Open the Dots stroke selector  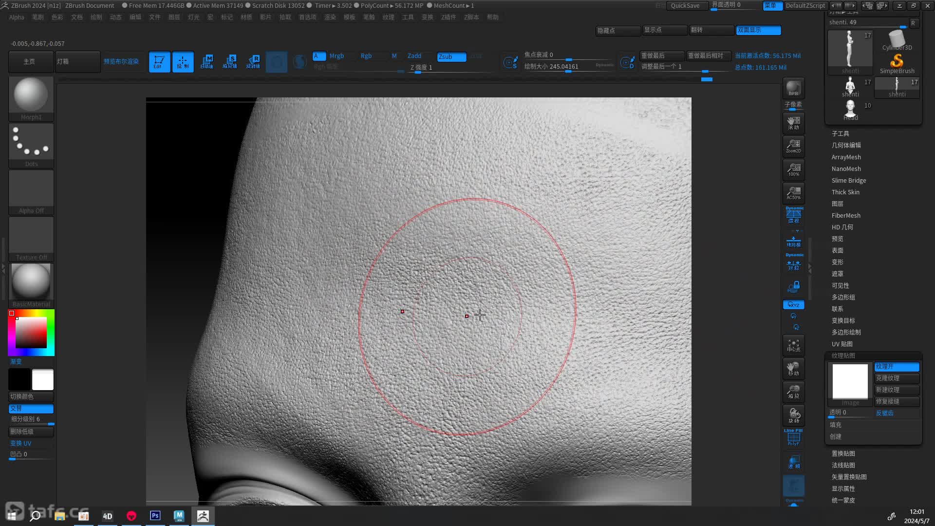[31, 145]
